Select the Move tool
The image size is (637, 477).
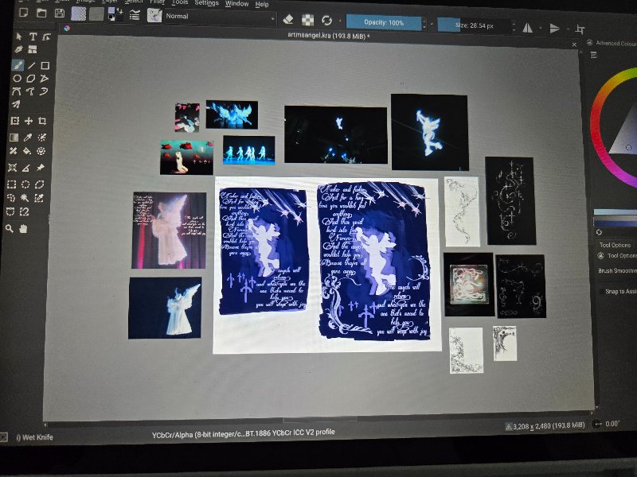tap(29, 121)
